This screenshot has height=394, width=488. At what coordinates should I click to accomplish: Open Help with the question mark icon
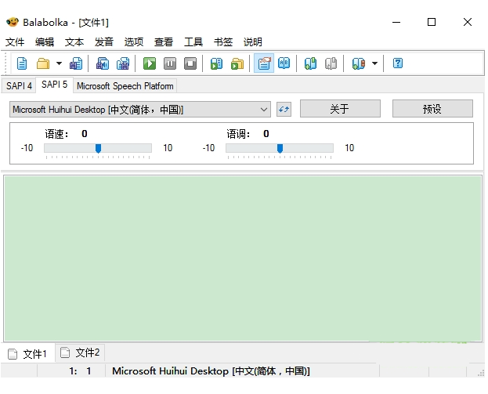[x=398, y=63]
